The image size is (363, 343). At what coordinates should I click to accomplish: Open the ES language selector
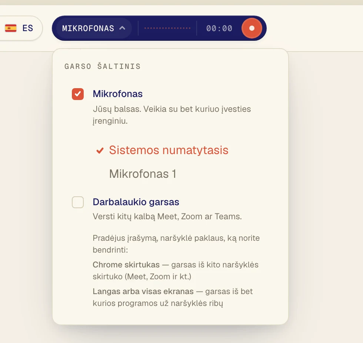click(21, 28)
